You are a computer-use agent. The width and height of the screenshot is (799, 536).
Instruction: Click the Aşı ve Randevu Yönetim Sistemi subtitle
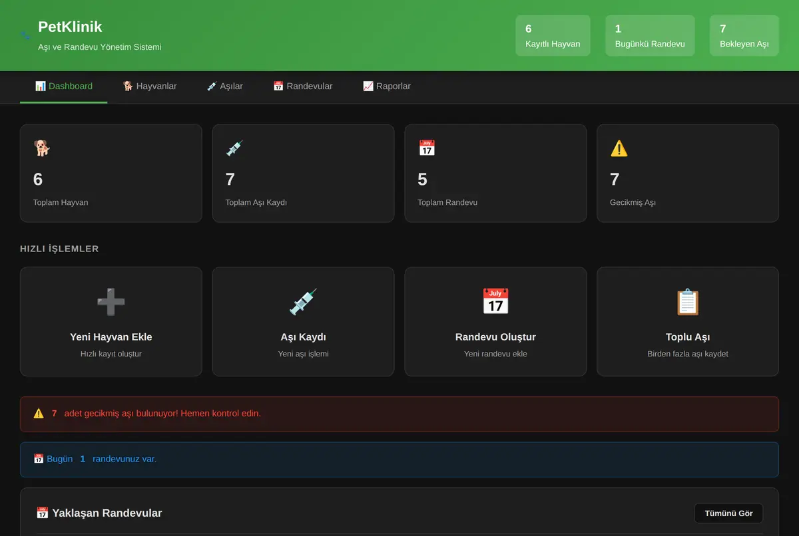100,47
